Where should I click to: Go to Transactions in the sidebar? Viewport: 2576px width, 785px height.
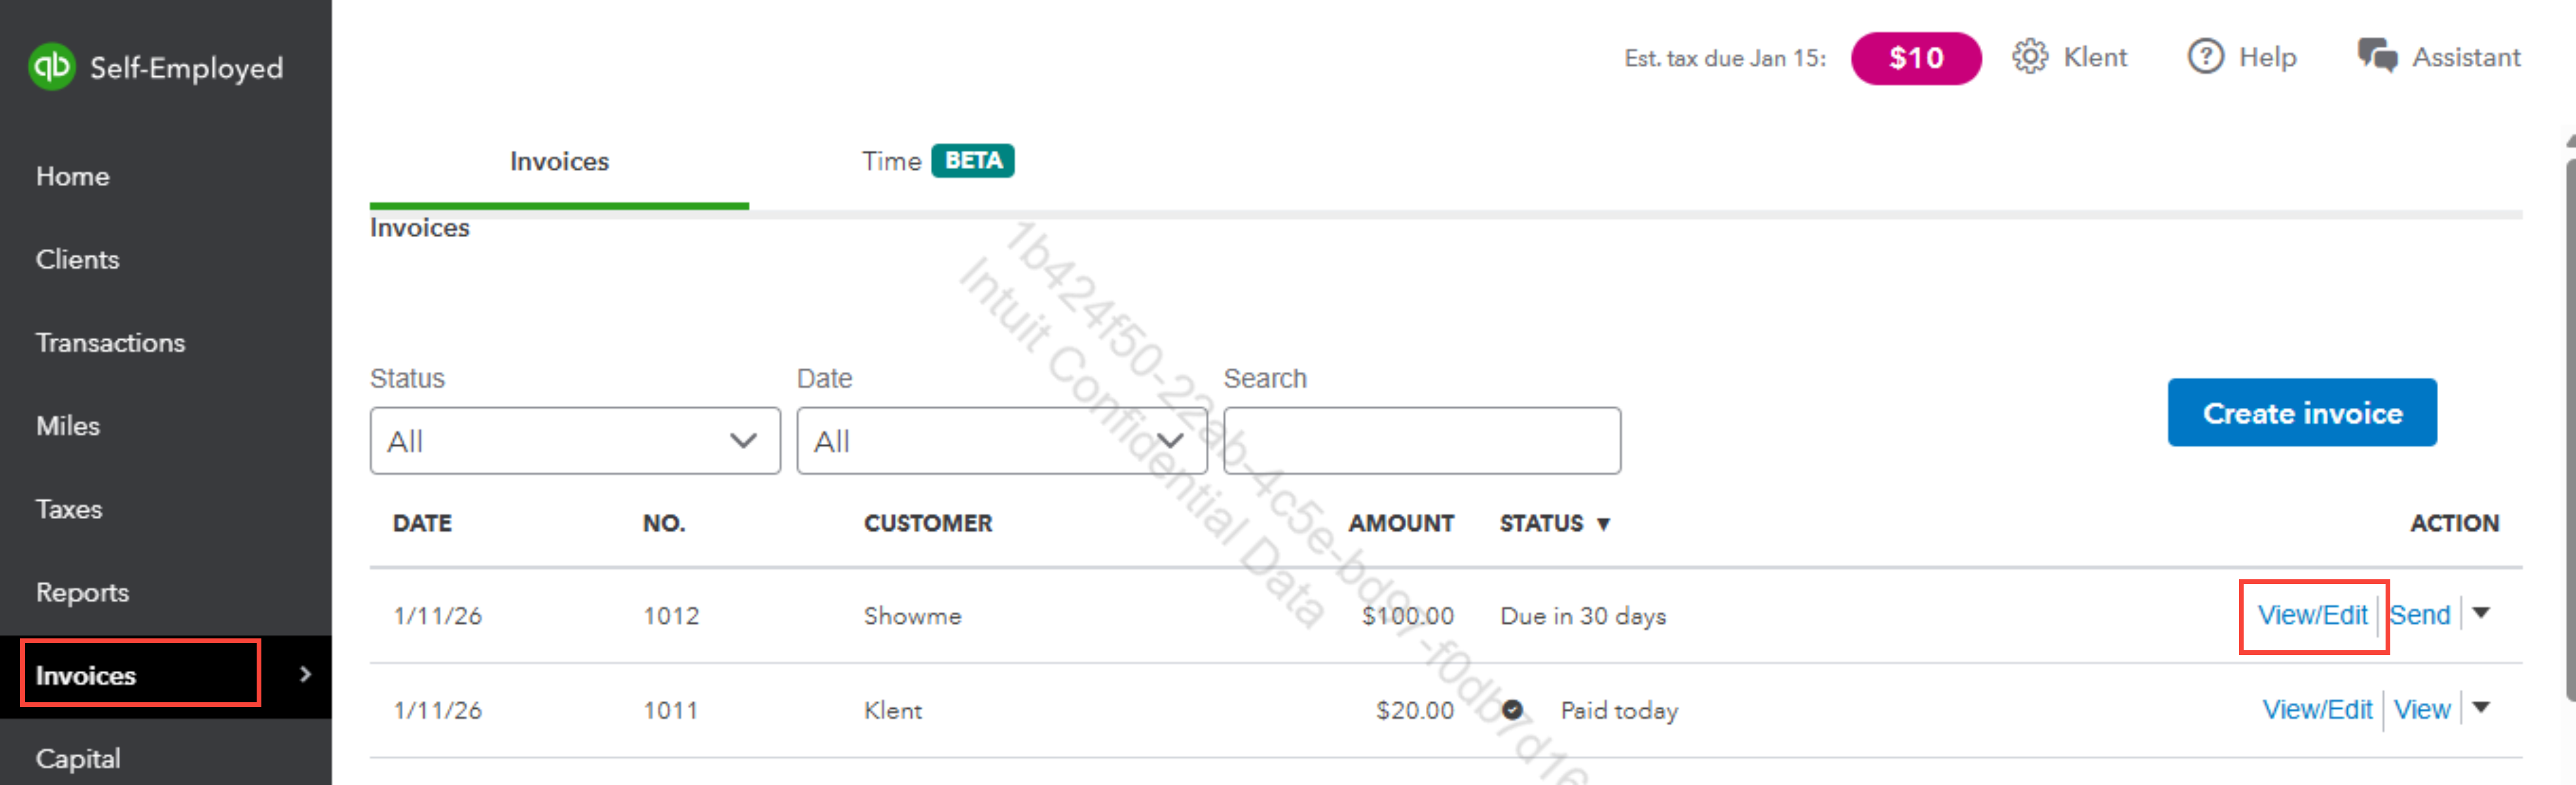tap(110, 343)
